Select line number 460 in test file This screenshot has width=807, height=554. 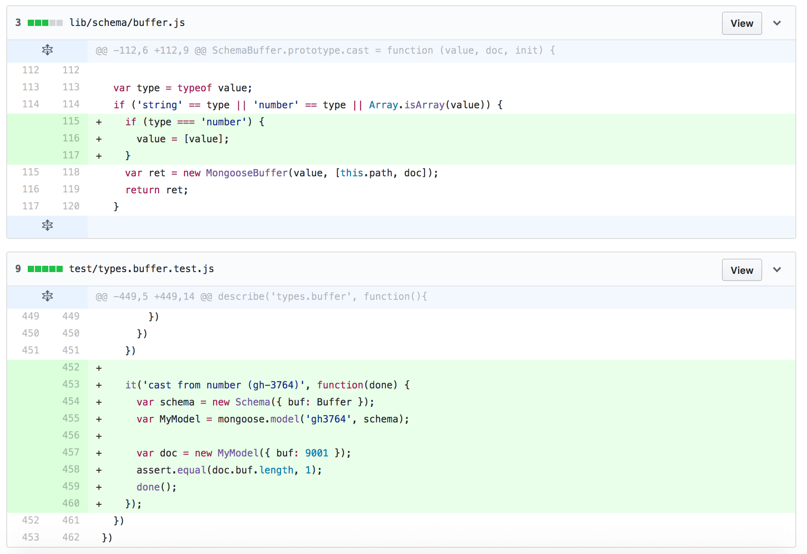coord(71,503)
